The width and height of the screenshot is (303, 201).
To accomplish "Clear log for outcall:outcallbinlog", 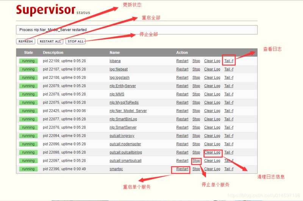I will point(212,152).
